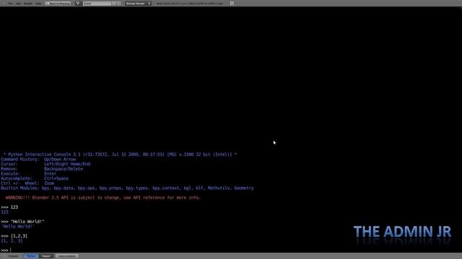
Task: Click the Back to Previous button
Action: (x=58, y=3)
